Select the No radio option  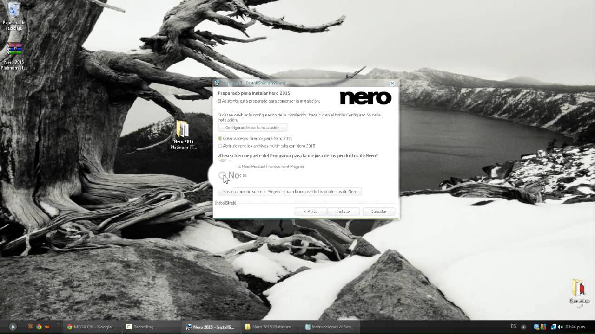(222, 175)
